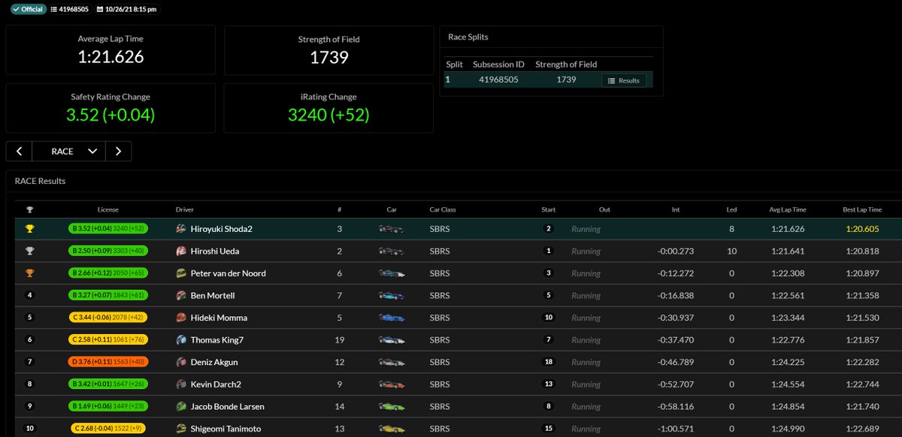Click yellow license badge C 3.44 for Hideki Momma
The width and height of the screenshot is (902, 437).
[107, 318]
